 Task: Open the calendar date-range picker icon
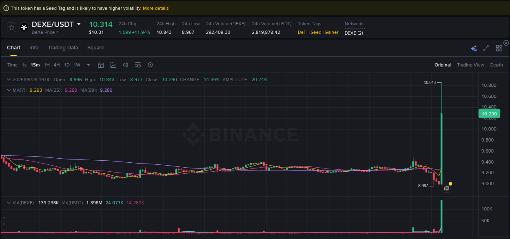point(101,64)
